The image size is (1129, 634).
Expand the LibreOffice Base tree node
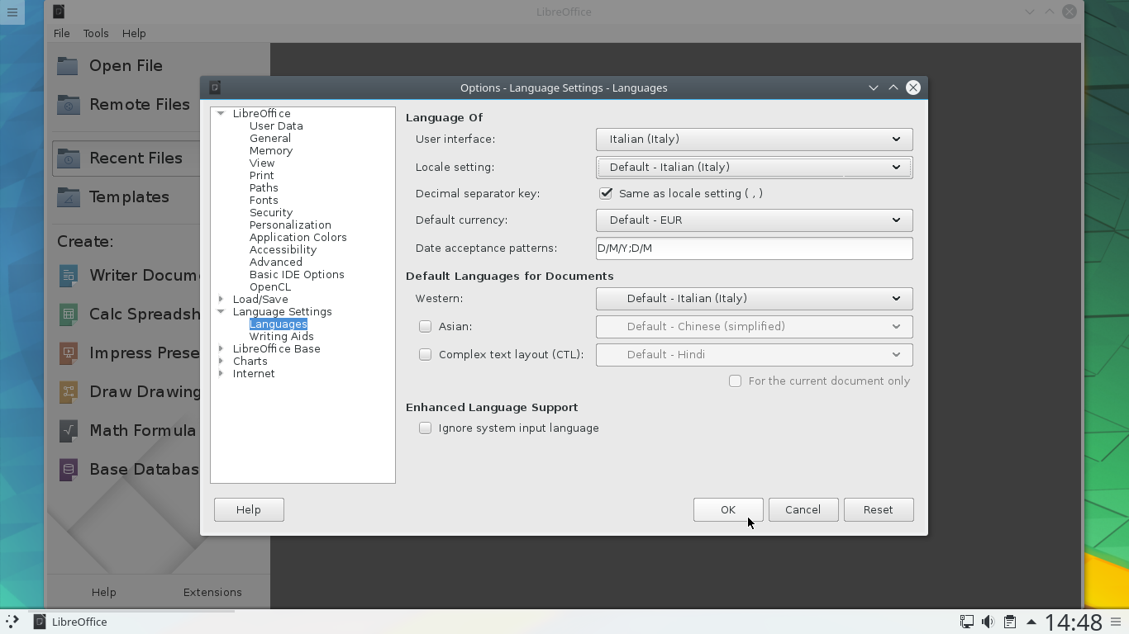(221, 348)
